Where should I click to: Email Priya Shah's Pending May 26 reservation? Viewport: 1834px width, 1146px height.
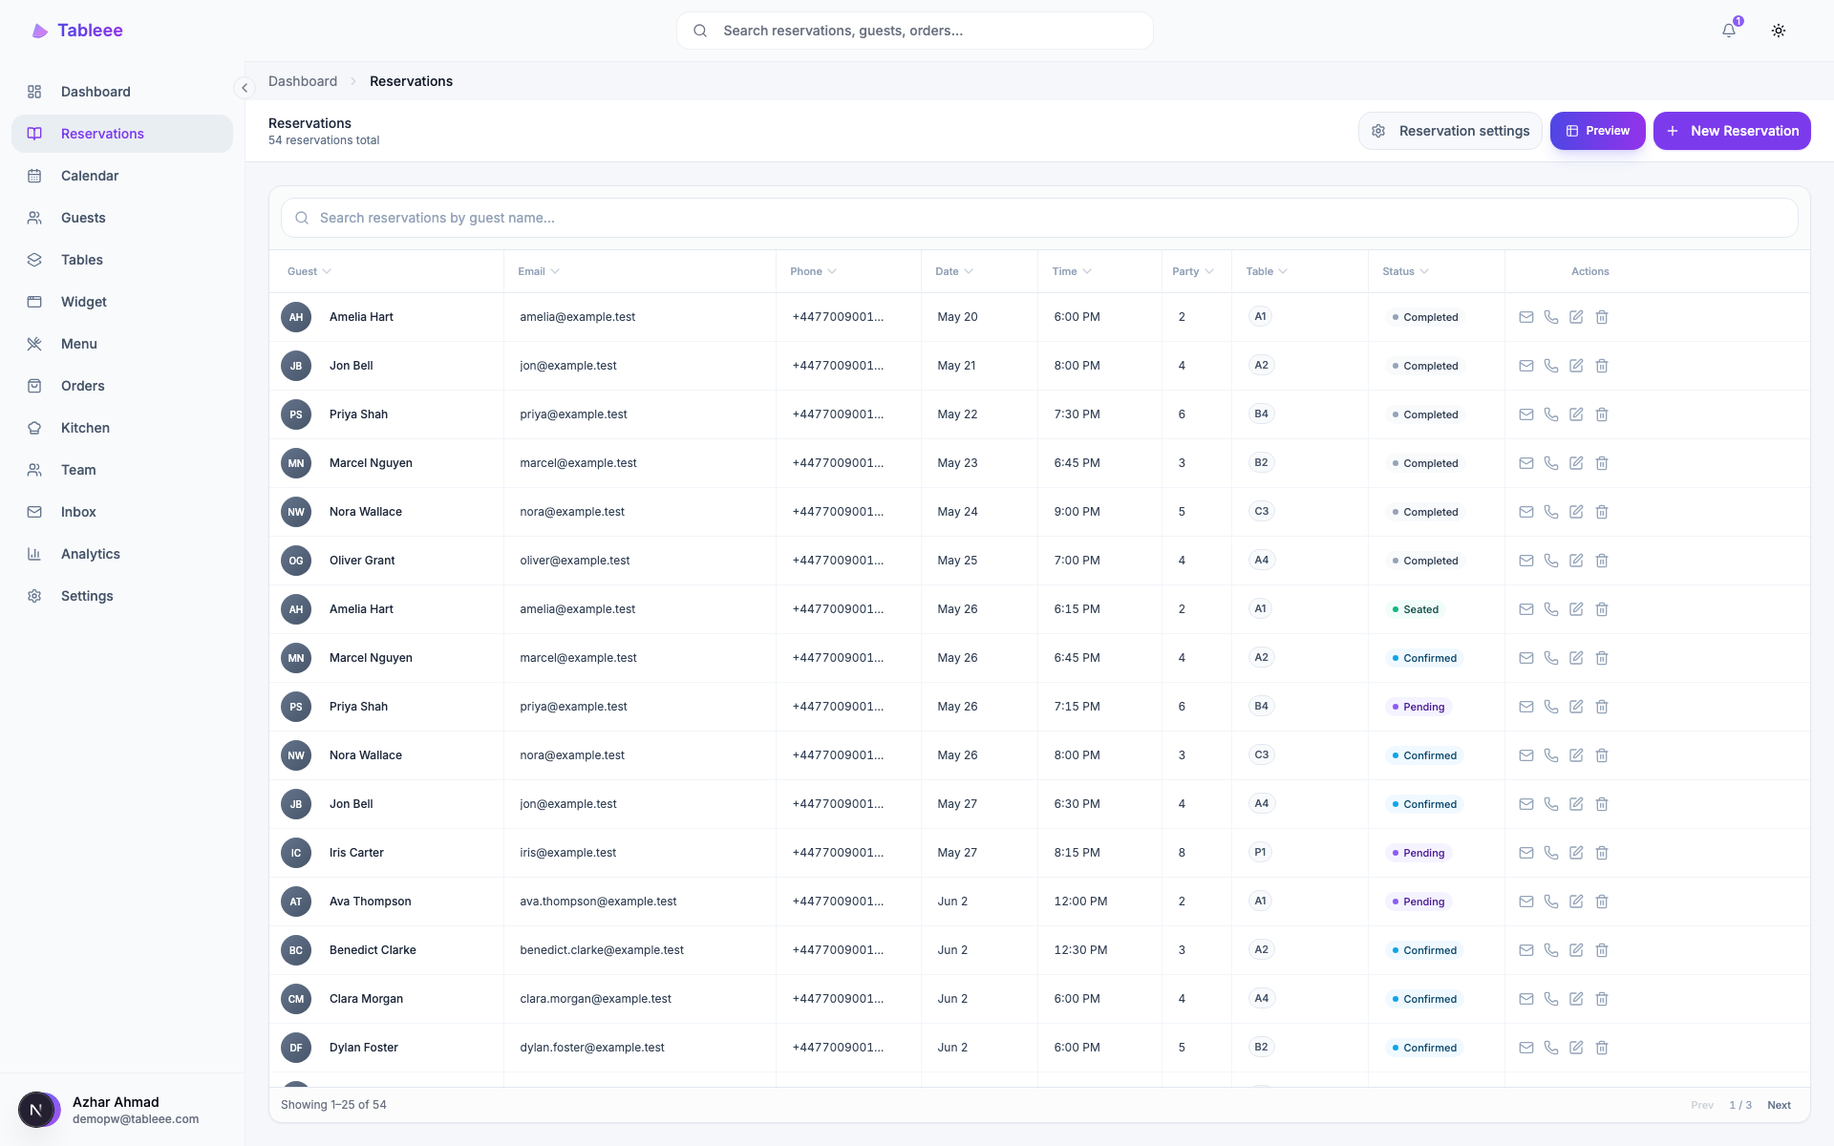pyautogui.click(x=1526, y=707)
